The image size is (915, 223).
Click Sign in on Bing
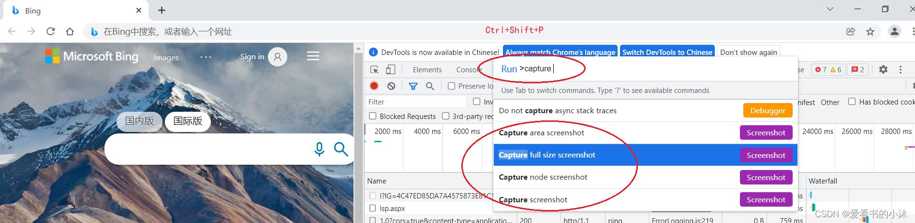click(x=252, y=57)
